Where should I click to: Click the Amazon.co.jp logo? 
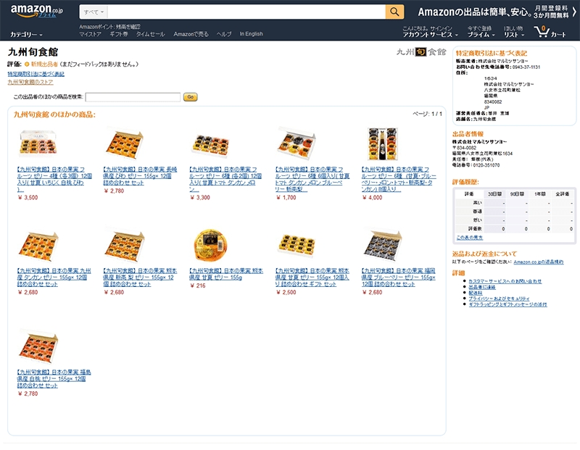point(37,11)
